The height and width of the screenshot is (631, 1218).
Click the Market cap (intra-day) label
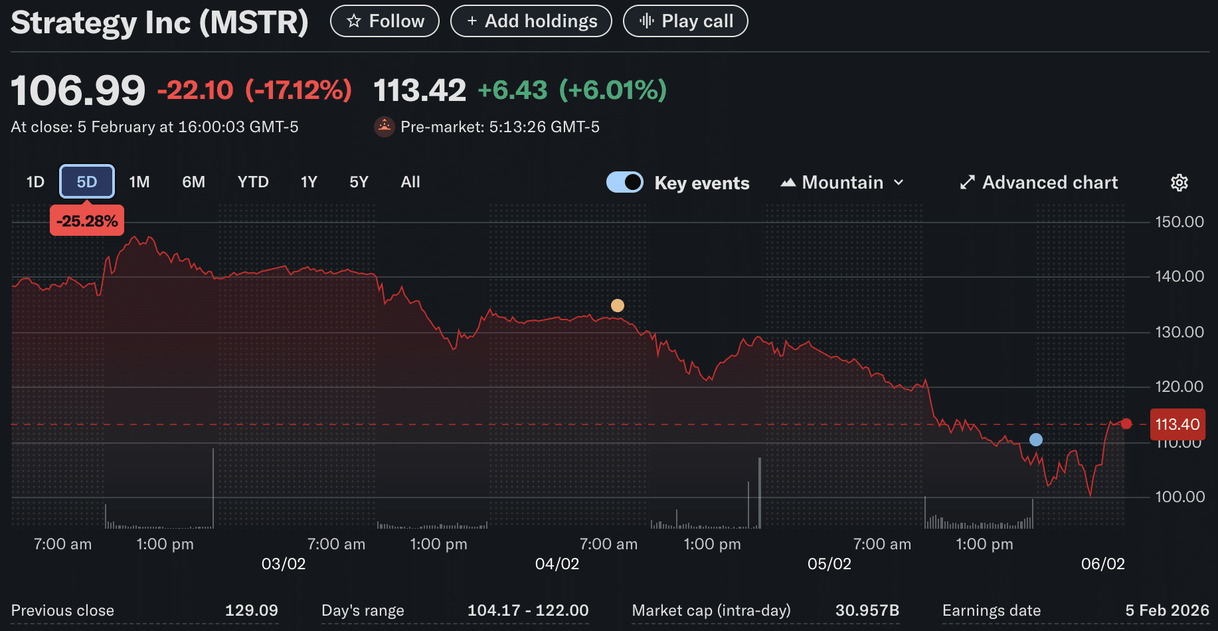pyautogui.click(x=711, y=610)
